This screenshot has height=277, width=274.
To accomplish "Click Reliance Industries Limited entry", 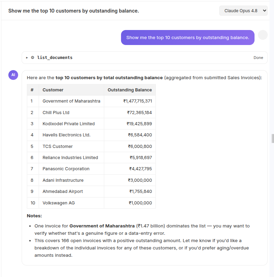I will [70, 158].
